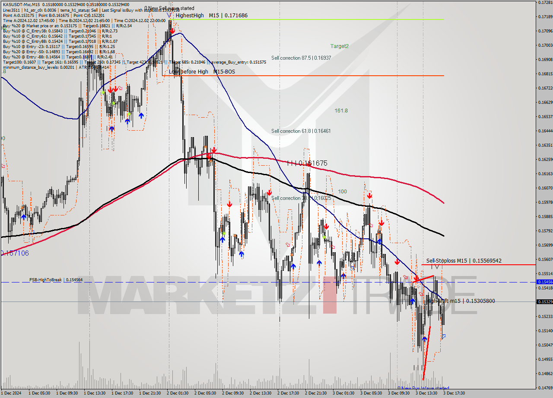Click the blue 0.15456 price axis tag
Viewport: 553px width, 398px height.
click(x=544, y=282)
